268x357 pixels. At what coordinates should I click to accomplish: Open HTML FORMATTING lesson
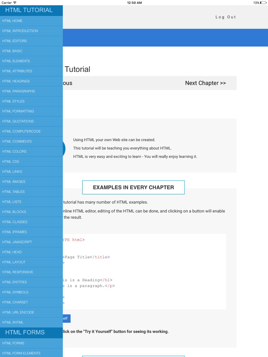point(31,111)
